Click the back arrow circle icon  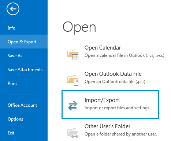(13, 9)
